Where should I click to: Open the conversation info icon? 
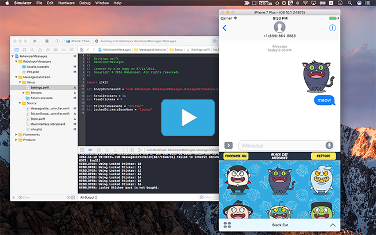[x=333, y=28]
